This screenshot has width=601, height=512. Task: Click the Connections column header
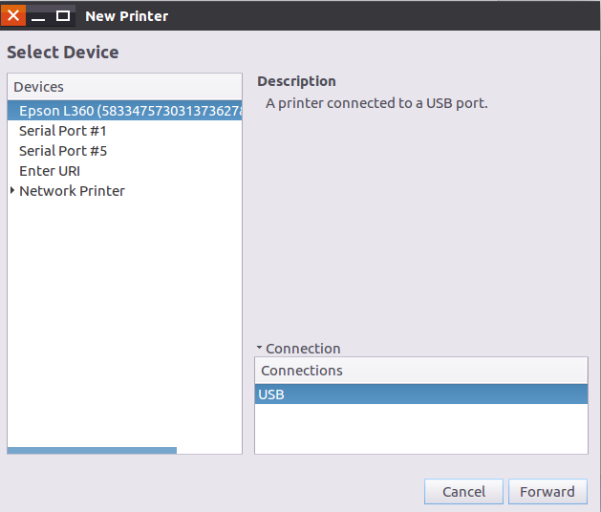420,371
